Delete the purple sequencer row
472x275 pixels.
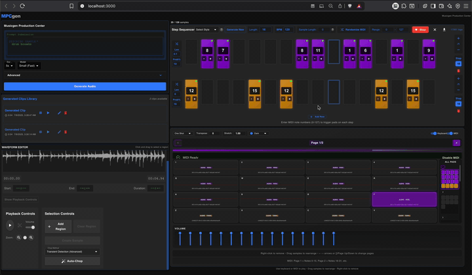(458, 71)
